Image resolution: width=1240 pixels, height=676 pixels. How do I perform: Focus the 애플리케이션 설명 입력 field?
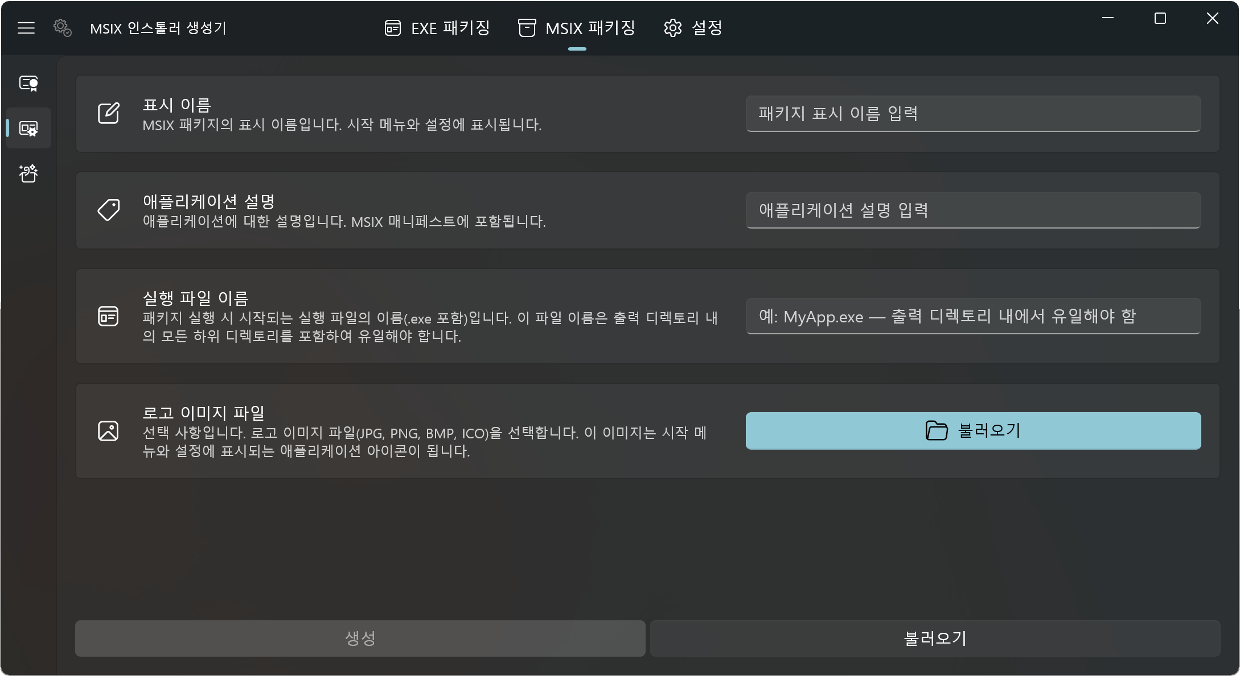[x=974, y=210]
